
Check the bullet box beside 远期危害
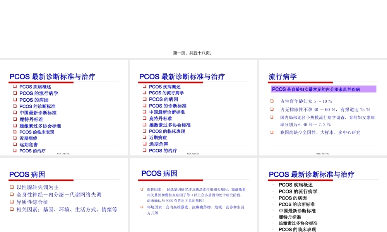(x=15, y=144)
